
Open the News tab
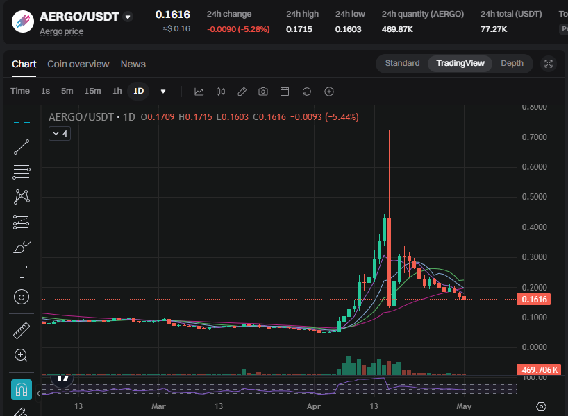(133, 64)
